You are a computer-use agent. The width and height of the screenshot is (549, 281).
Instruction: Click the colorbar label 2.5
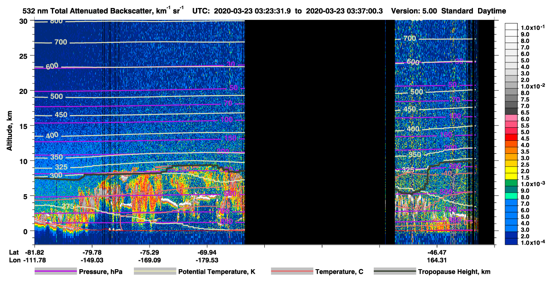click(x=526, y=164)
